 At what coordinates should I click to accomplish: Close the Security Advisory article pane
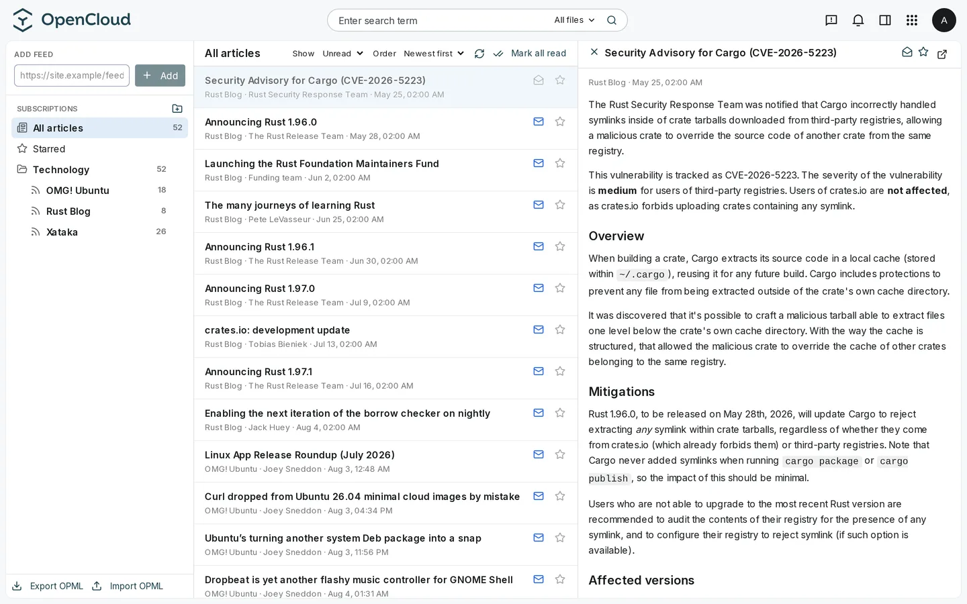click(594, 52)
